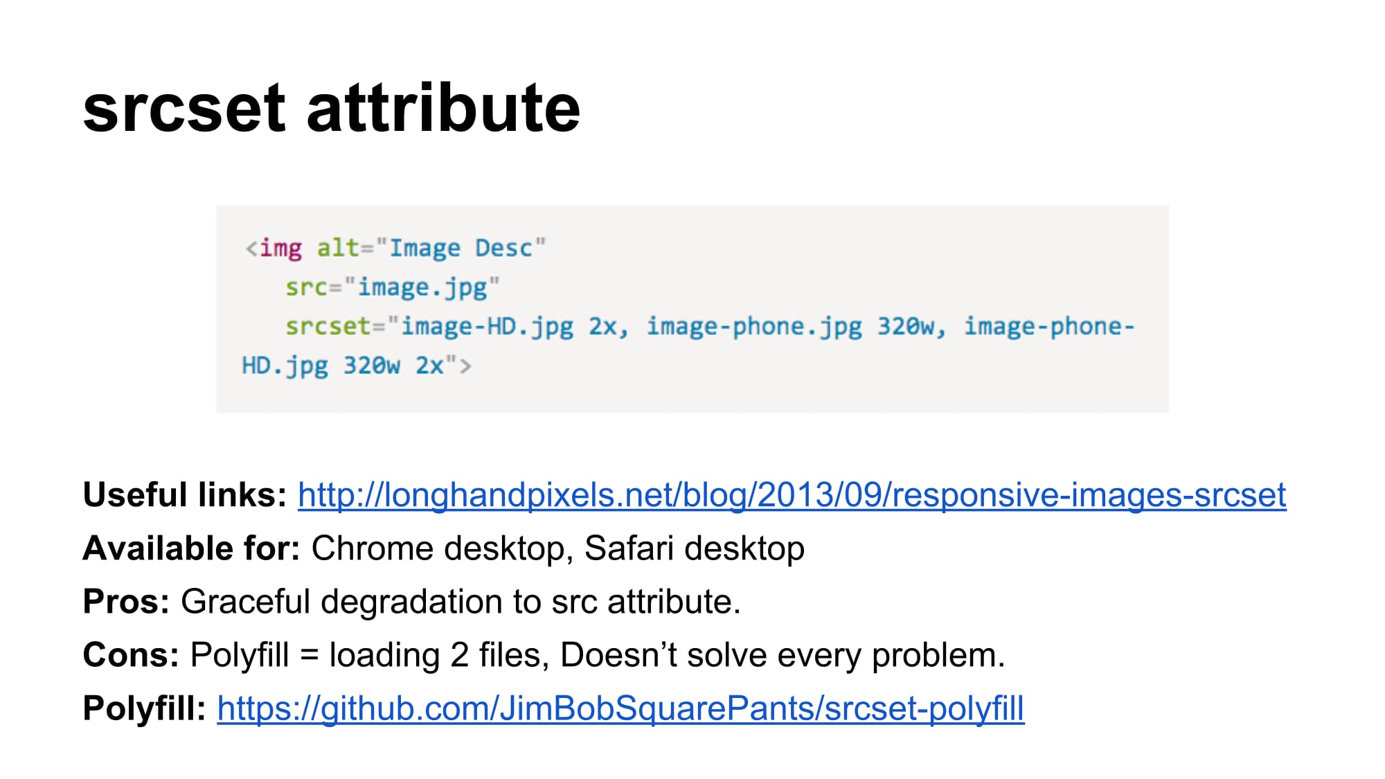This screenshot has width=1385, height=779.
Task: Select the "Cons:" bold label
Action: 131,655
